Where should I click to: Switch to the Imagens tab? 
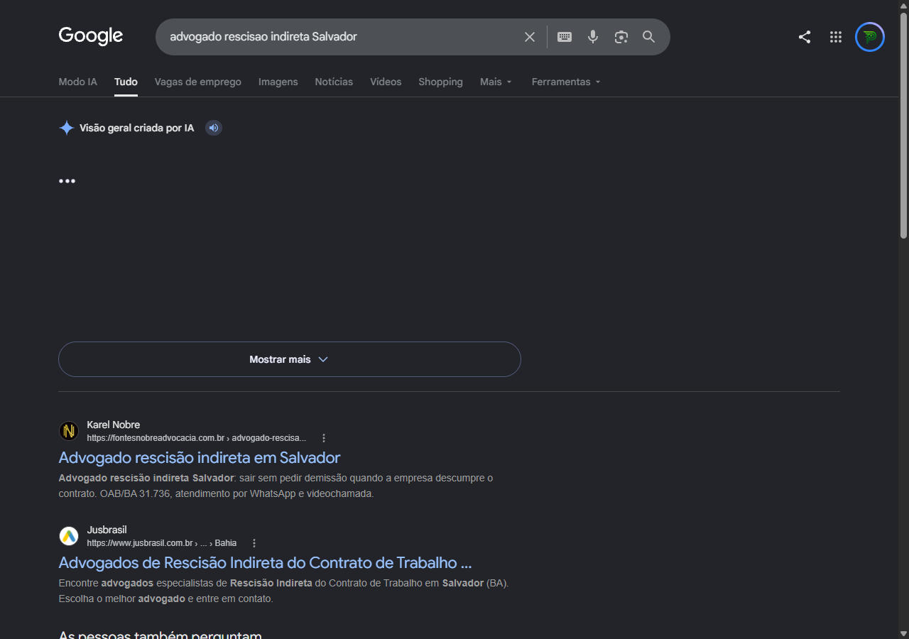tap(278, 82)
